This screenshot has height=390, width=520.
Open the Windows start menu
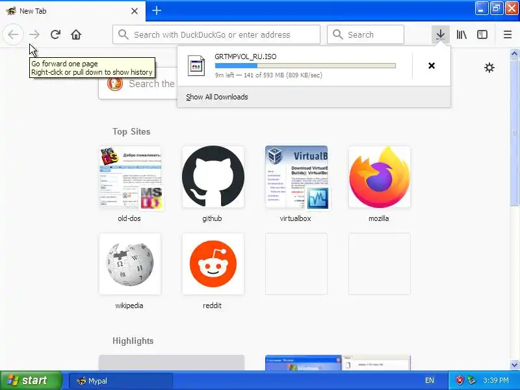coord(31,380)
